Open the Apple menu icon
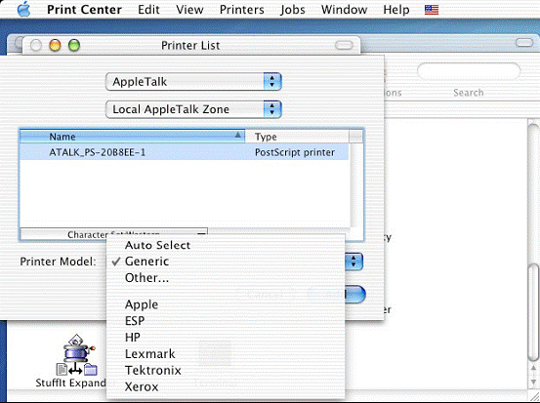540x403 pixels. (x=23, y=10)
